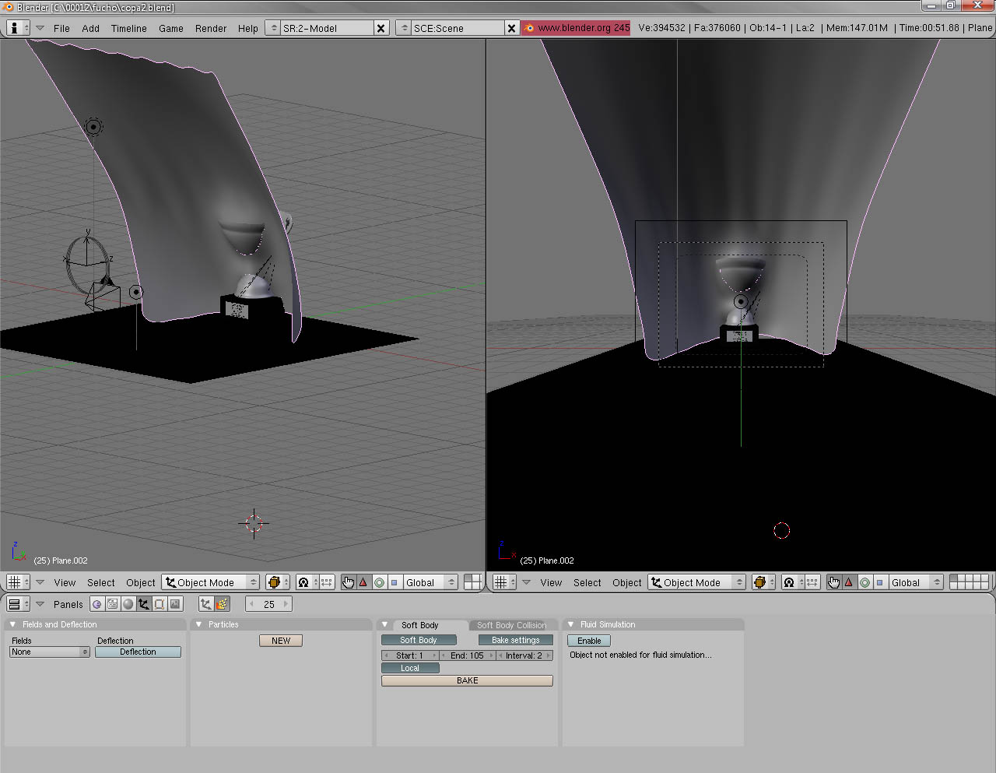
Task: Select the Editing context button
Action: pos(160,604)
